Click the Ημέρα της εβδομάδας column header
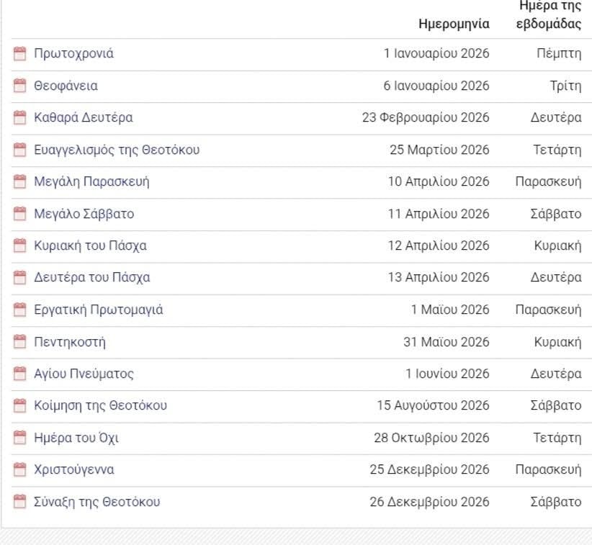 pyautogui.click(x=550, y=14)
